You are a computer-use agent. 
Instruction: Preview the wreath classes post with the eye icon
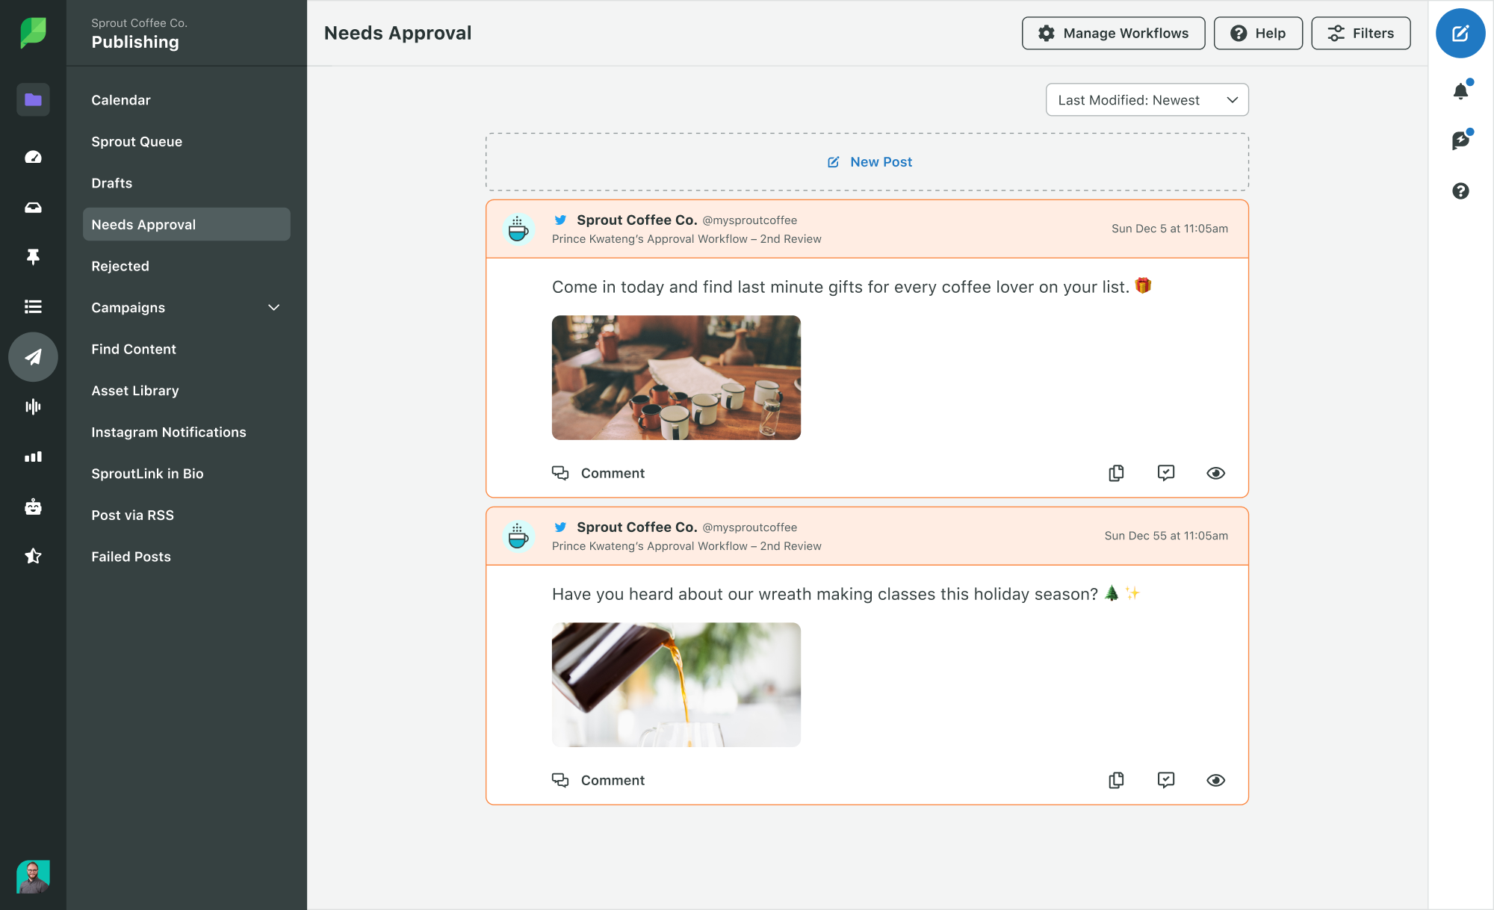tap(1215, 780)
